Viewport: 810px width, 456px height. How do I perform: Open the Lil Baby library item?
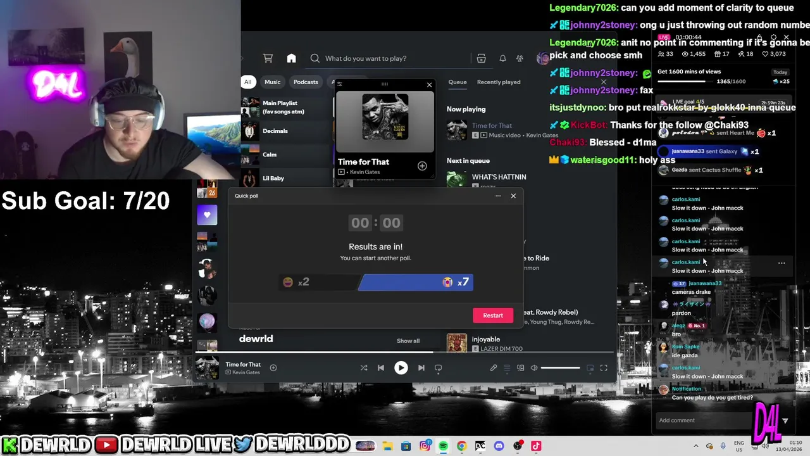285,178
